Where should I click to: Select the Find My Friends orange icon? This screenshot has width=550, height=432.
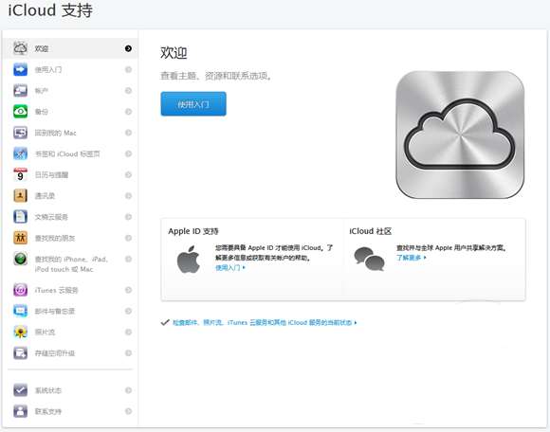click(x=20, y=238)
